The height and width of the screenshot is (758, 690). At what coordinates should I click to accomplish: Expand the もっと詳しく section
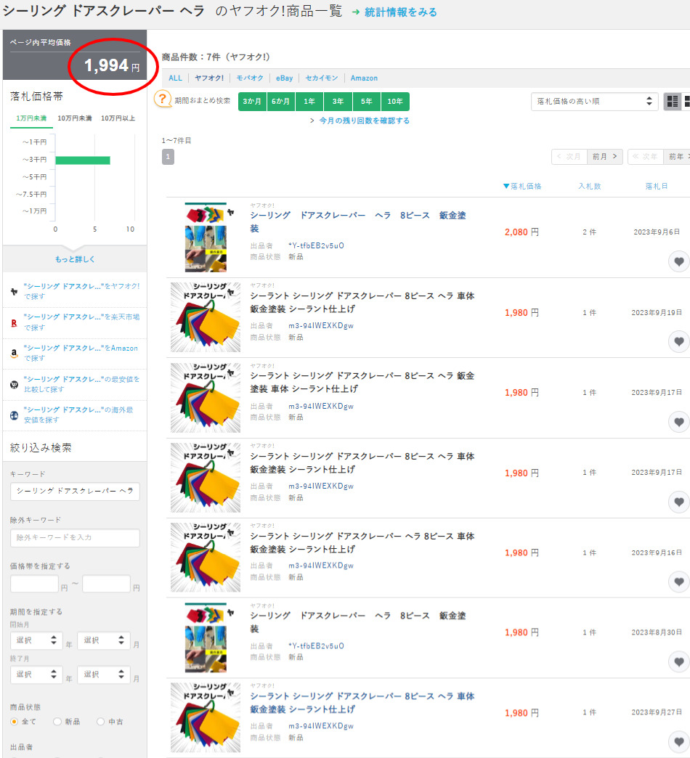pyautogui.click(x=75, y=259)
